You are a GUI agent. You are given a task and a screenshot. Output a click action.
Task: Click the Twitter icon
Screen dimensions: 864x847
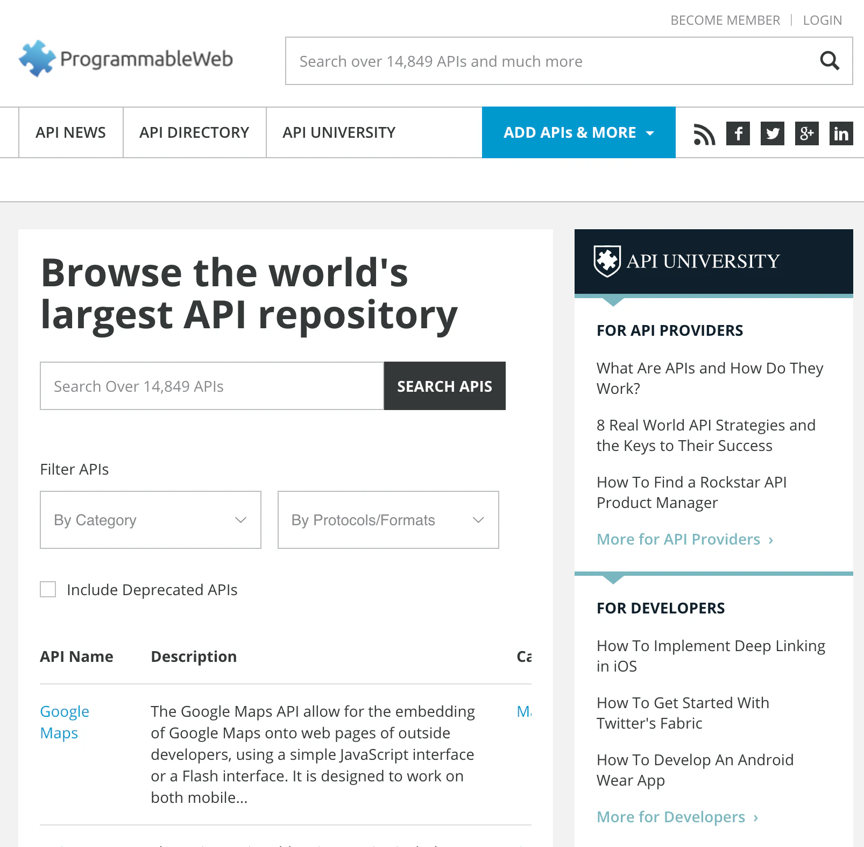[x=773, y=133]
